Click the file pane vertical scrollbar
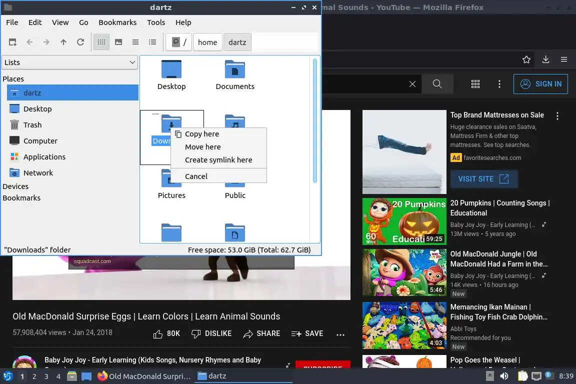 pos(315,120)
